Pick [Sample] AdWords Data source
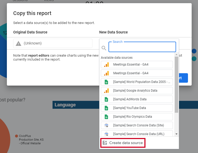 click(x=137, y=99)
